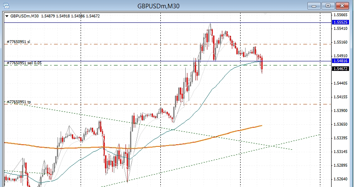354x187 pixels.
Task: Click the GBPUSDm,M30 title bar text
Action: point(158,6)
